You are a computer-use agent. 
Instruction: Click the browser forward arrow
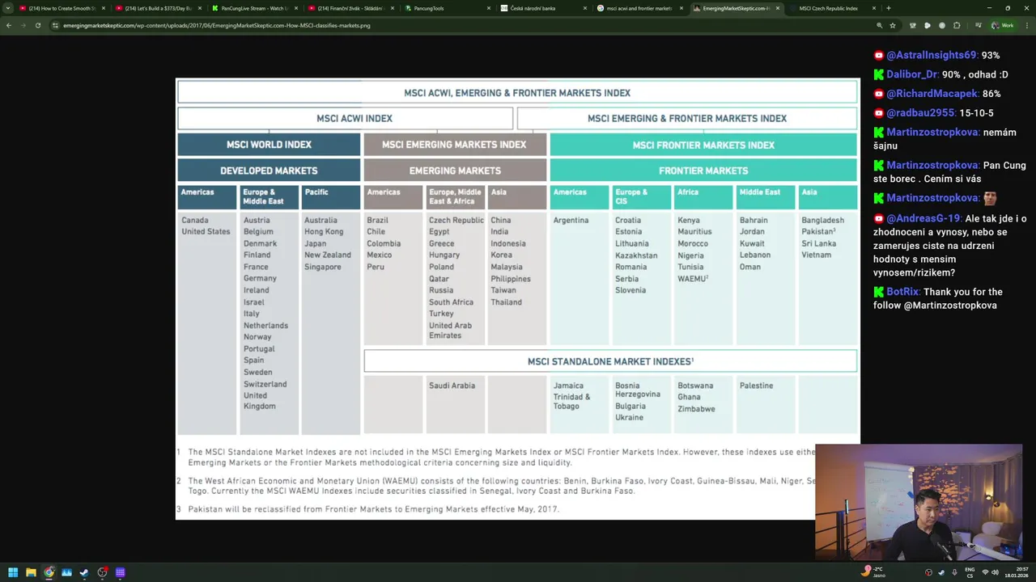[x=23, y=25]
